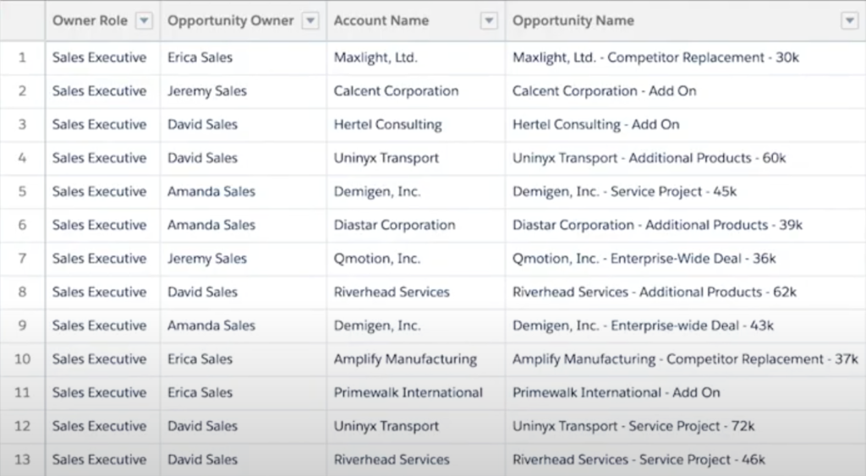Select row number 13
Screen dimensions: 866x476
pyautogui.click(x=22, y=460)
